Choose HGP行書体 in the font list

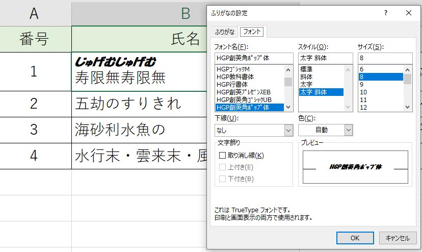249,84
